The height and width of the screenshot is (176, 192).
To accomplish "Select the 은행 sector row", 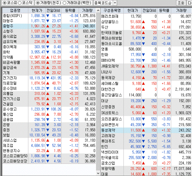I will (x=49, y=125).
